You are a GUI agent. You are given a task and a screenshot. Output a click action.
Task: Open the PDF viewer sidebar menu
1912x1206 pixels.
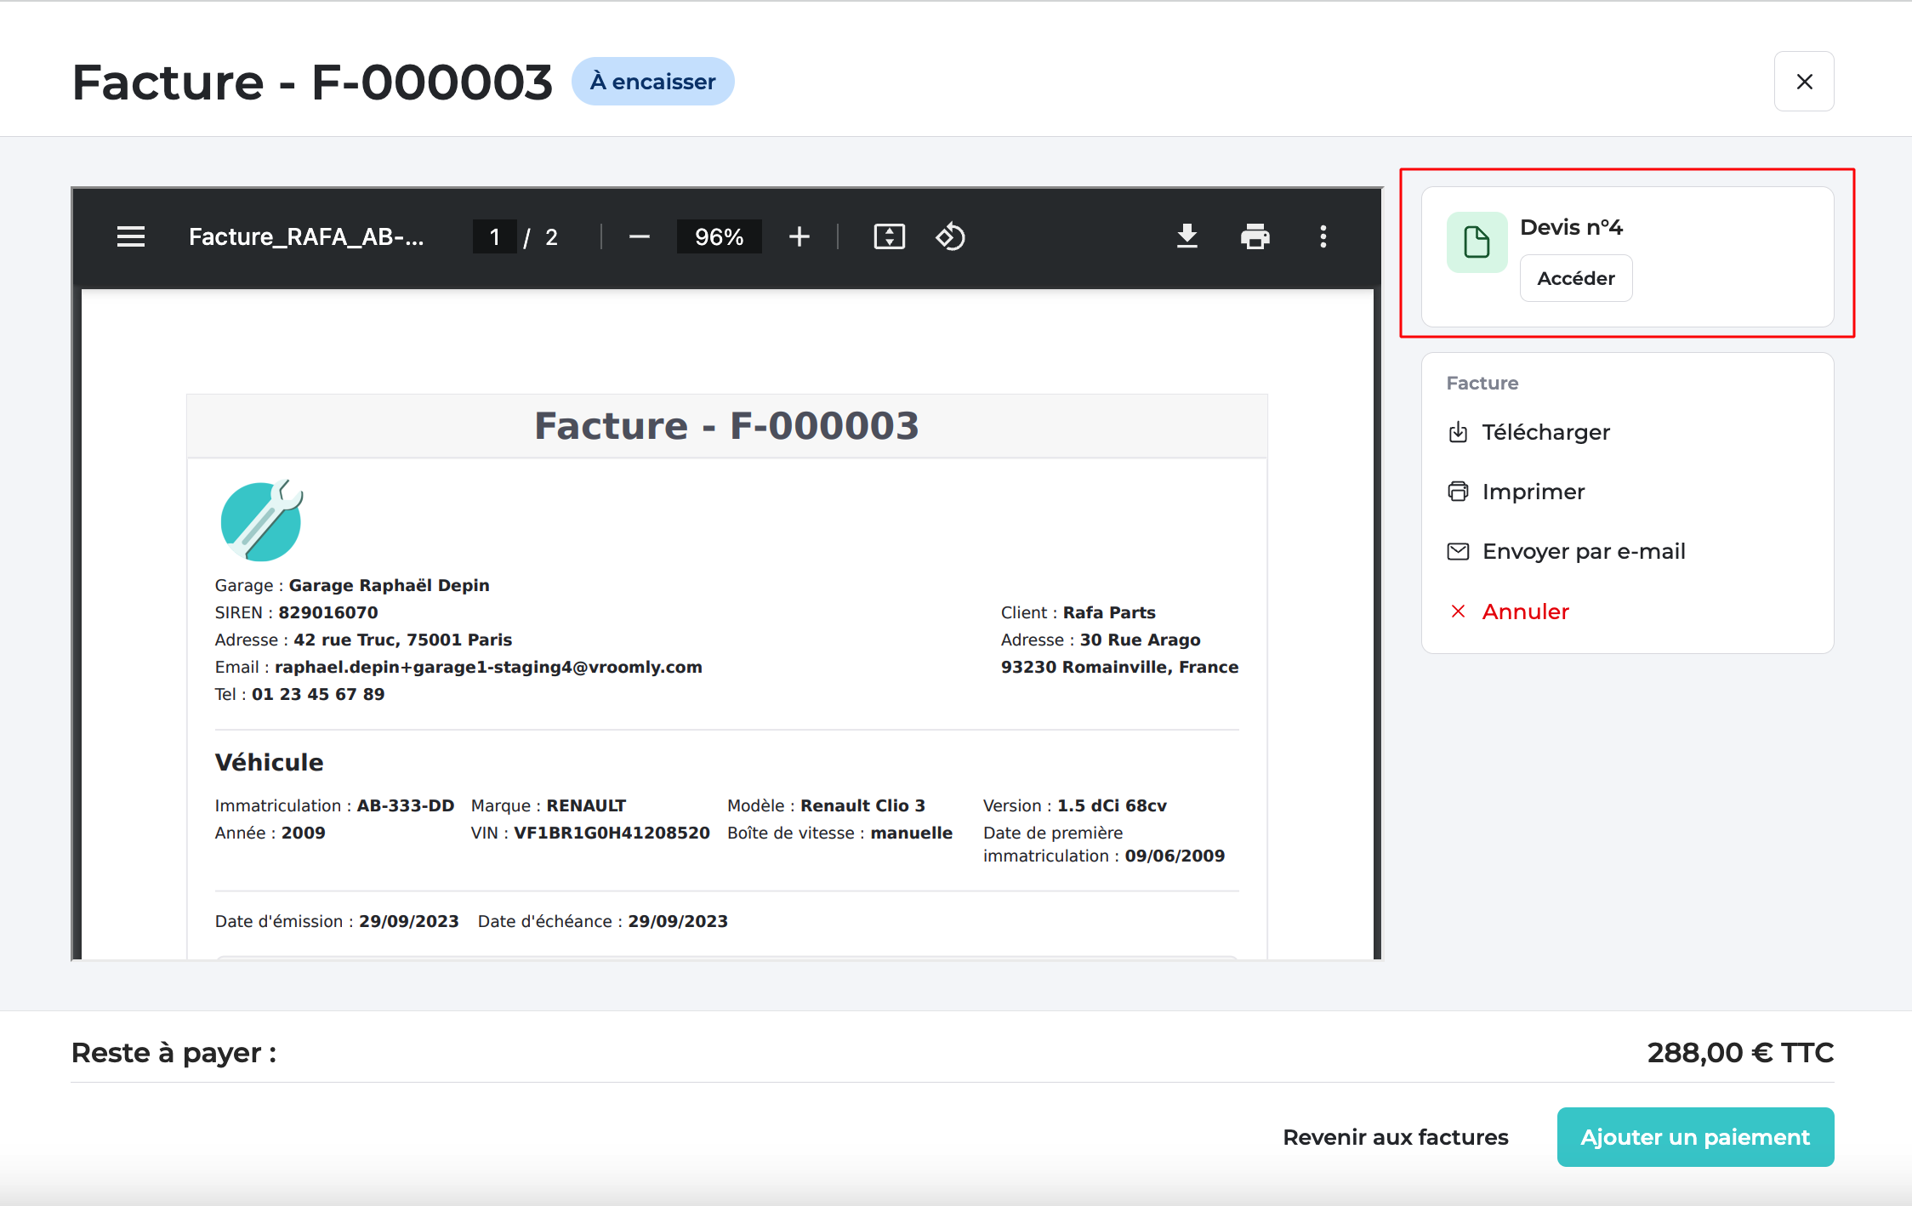click(131, 236)
